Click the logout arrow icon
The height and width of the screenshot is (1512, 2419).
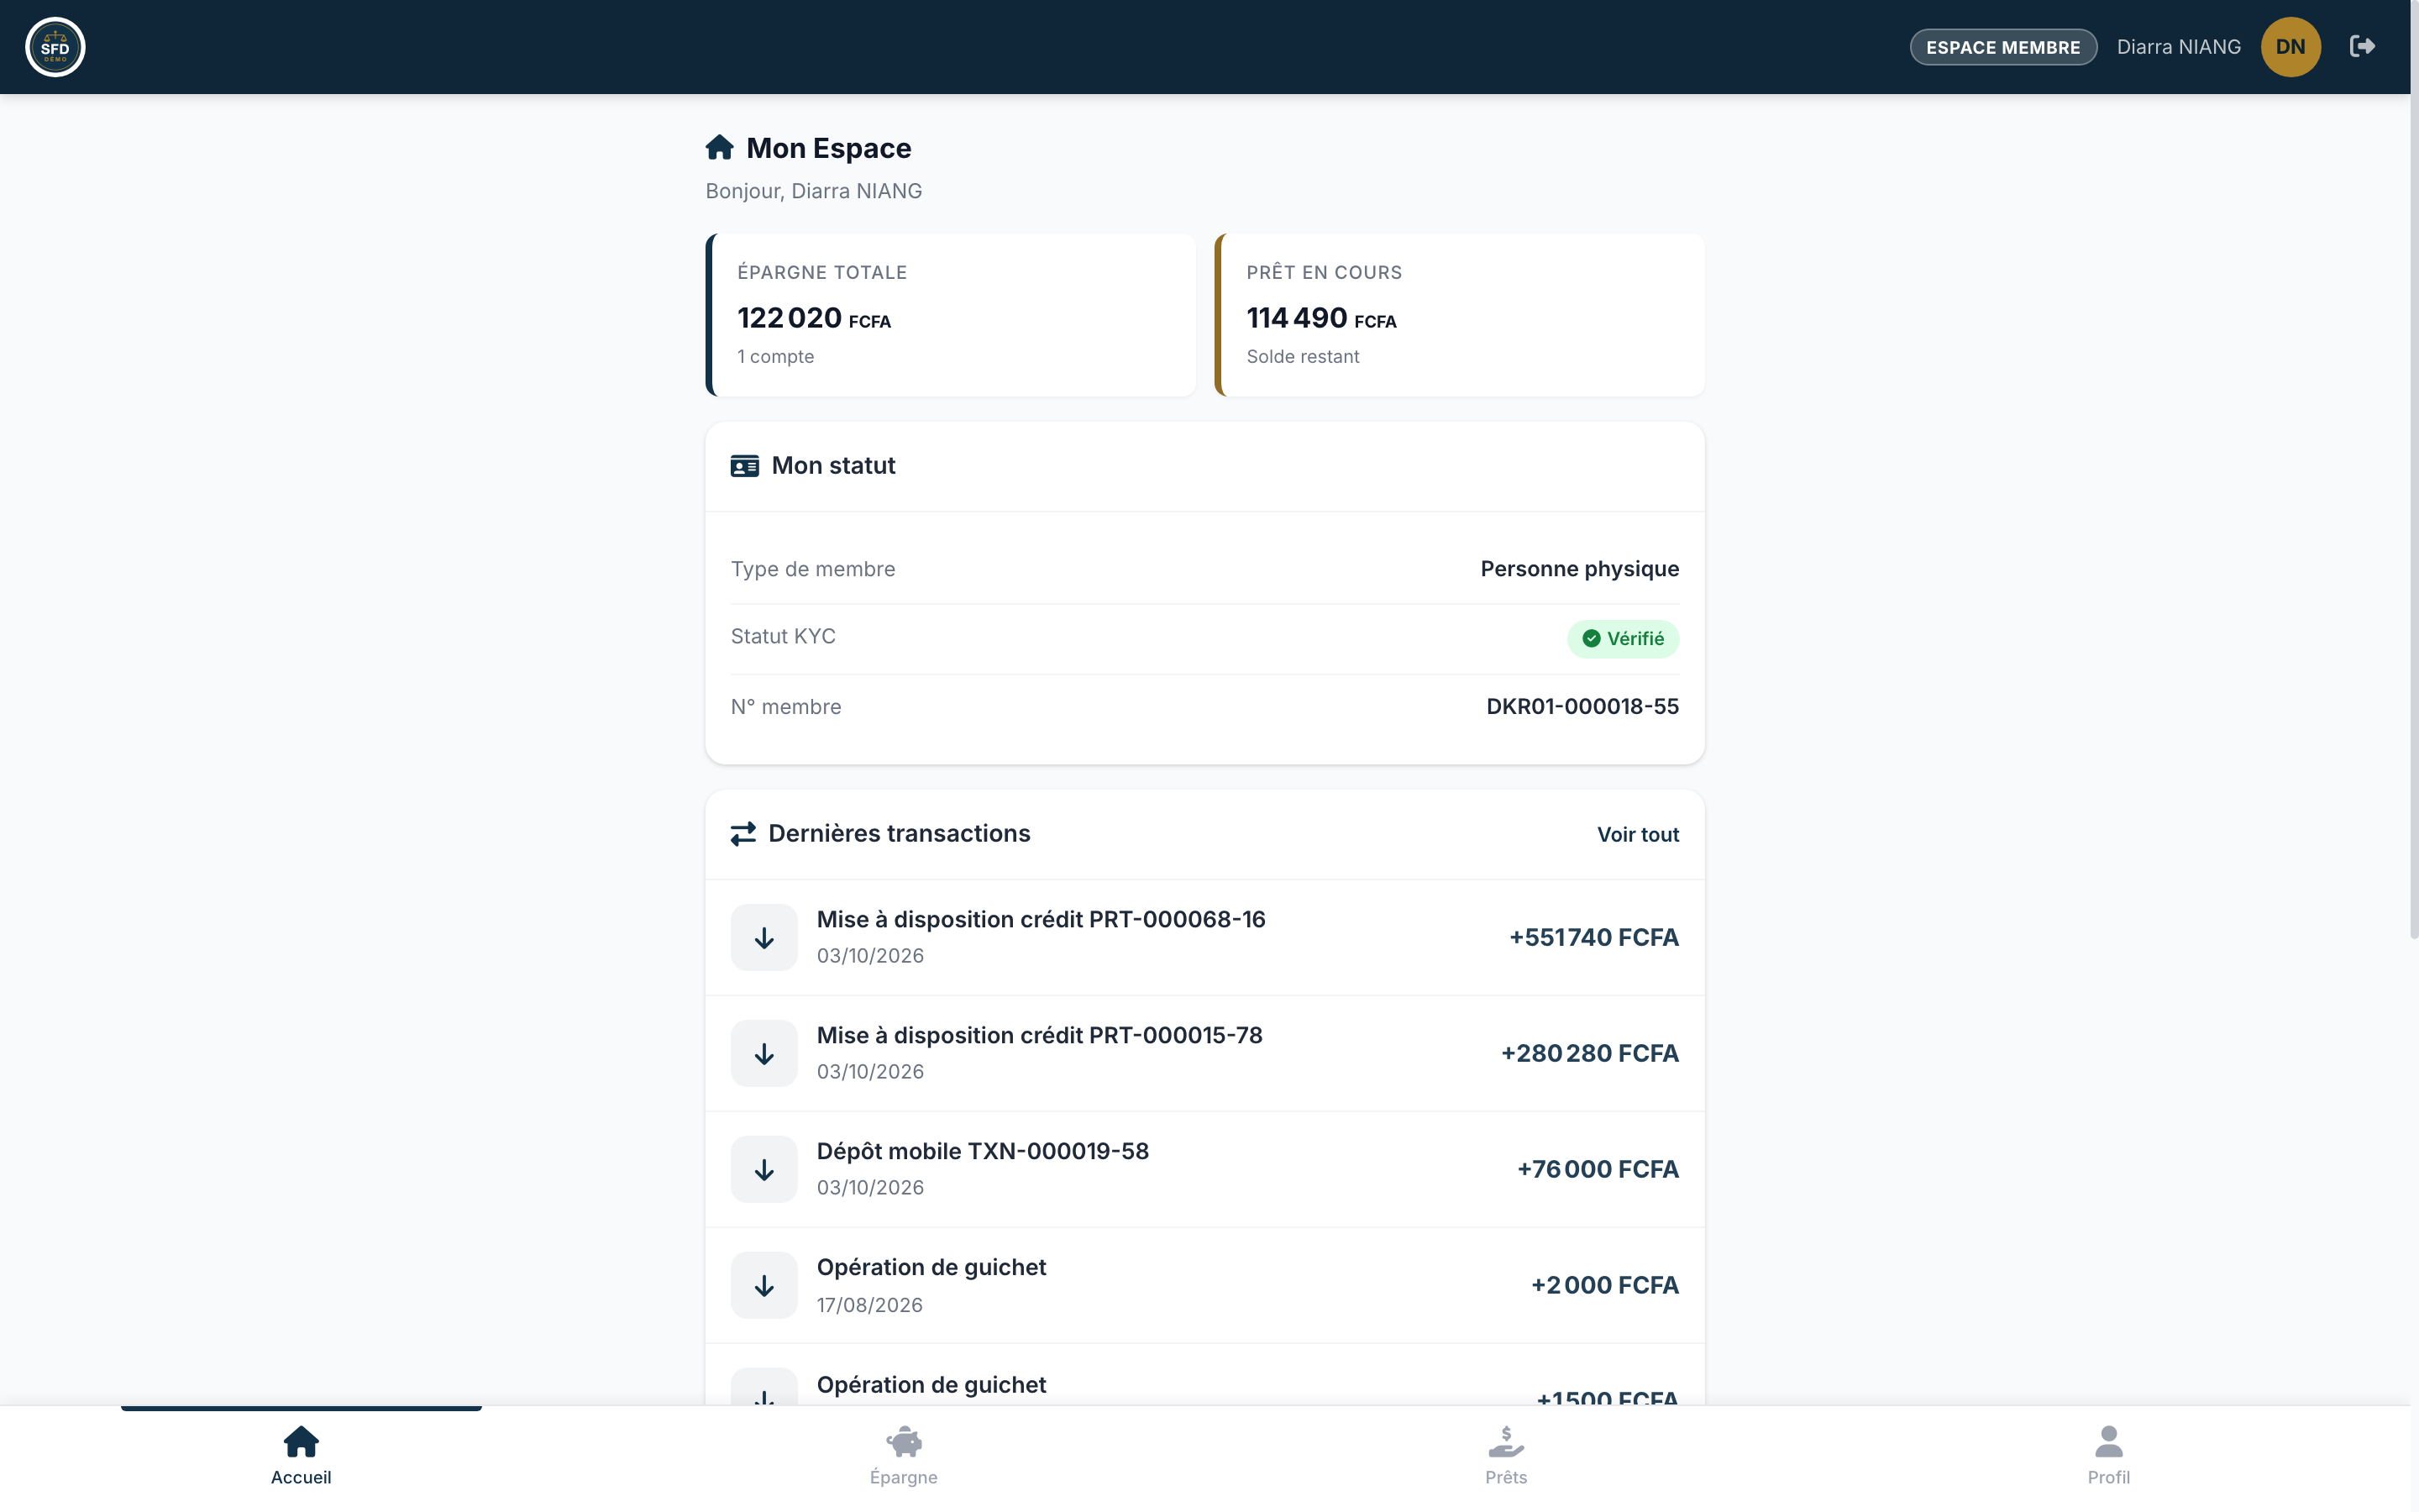(x=2362, y=46)
